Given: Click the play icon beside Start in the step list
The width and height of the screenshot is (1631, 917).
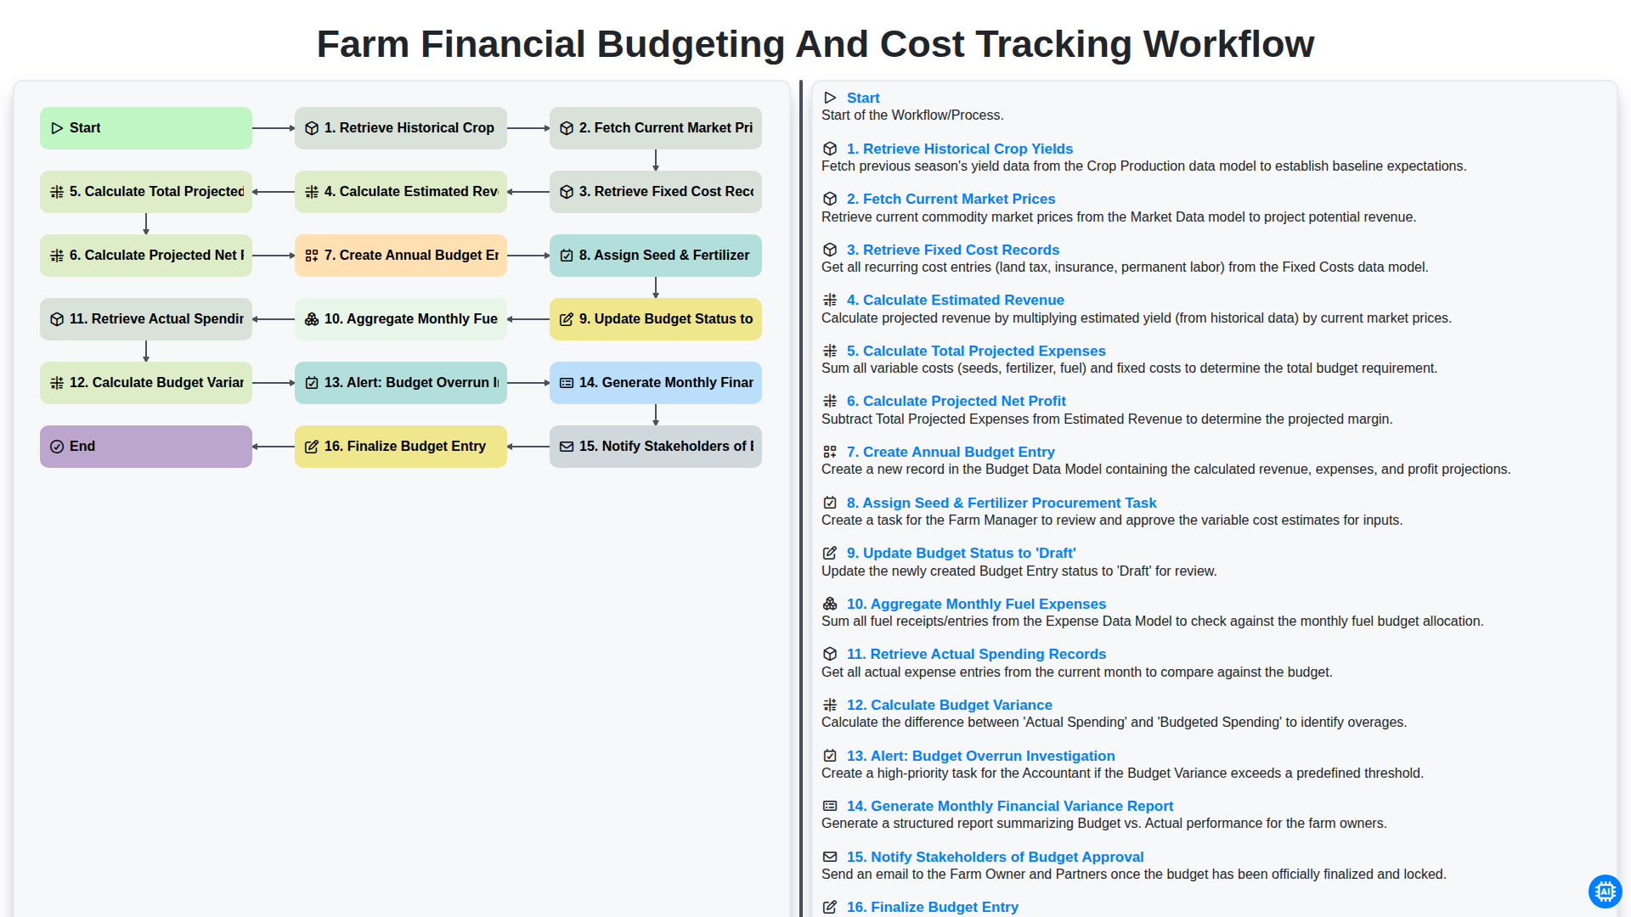Looking at the screenshot, I should [830, 98].
